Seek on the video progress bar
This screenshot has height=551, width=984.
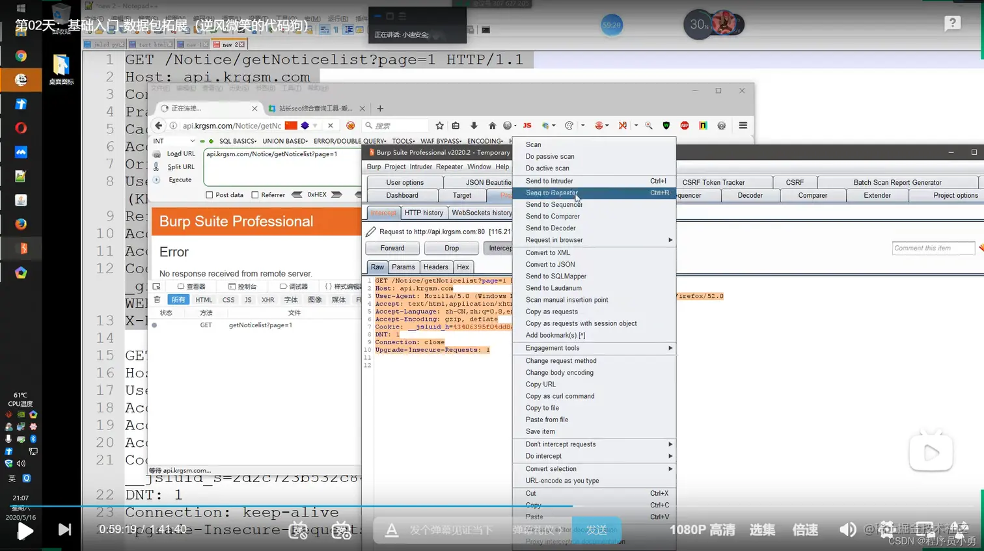pos(492,505)
